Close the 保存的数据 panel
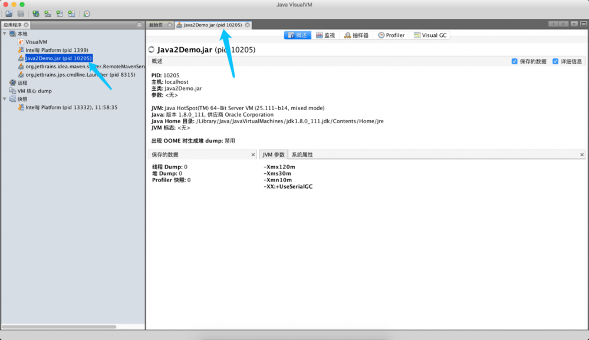 [254, 154]
